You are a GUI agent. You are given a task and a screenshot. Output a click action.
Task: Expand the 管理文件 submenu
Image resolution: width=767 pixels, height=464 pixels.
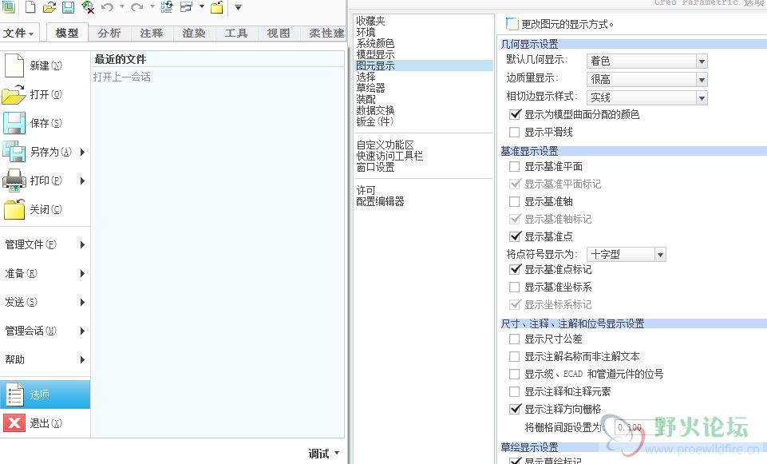pyautogui.click(x=82, y=244)
